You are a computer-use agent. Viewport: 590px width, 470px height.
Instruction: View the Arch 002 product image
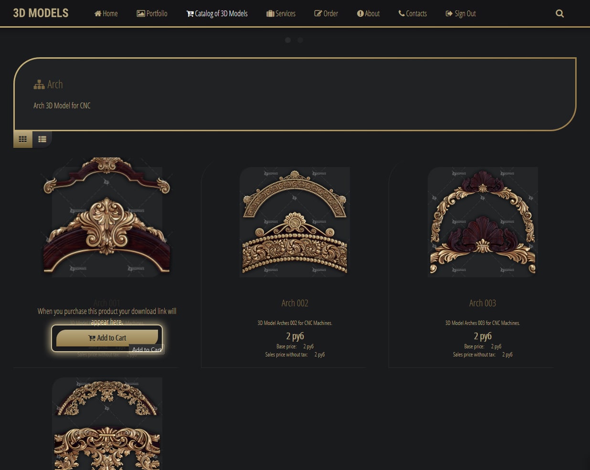click(295, 222)
